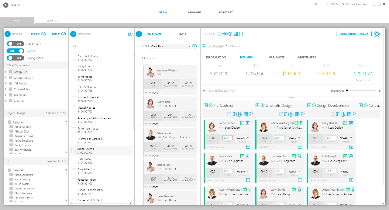
Task: Click the export arrow icon in Details toolbar
Action: pos(241,34)
